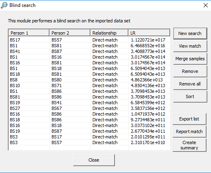Select BS71 in Person 2 column
211x173 pixels.
point(57,85)
